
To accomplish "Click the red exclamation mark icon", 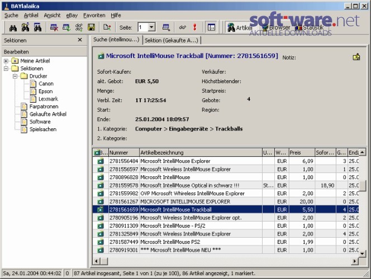I will coord(195,27).
